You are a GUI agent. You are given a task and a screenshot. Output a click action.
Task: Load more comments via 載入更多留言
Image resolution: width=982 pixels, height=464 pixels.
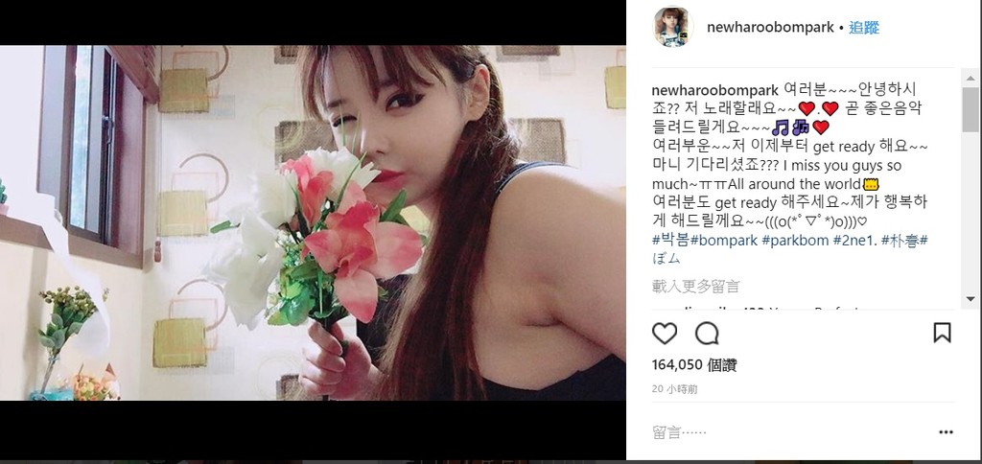click(x=696, y=287)
